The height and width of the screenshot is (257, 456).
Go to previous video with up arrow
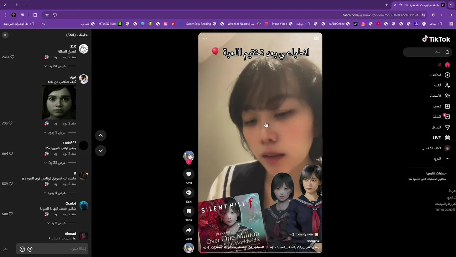(100, 135)
